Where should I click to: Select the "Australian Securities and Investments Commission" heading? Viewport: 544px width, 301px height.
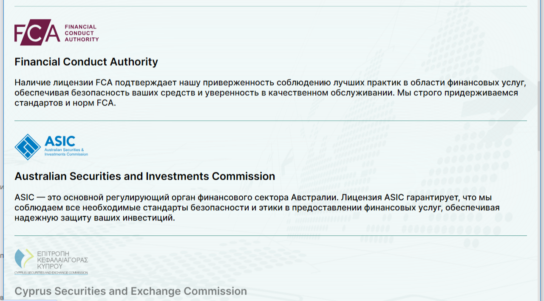click(x=144, y=176)
